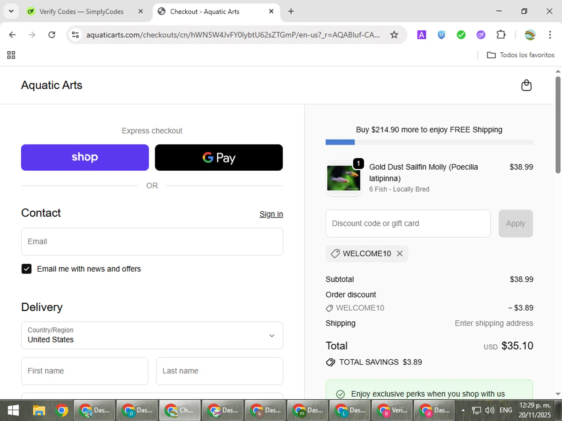Expand the Country/Region dropdown

[152, 335]
